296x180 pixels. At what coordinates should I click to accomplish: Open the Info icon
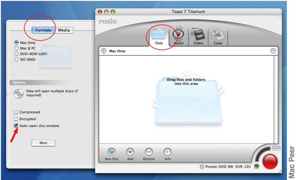[167, 152]
